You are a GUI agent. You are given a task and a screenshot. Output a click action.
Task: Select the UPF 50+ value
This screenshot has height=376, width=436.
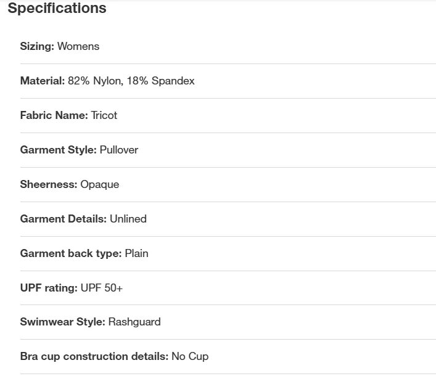click(102, 288)
